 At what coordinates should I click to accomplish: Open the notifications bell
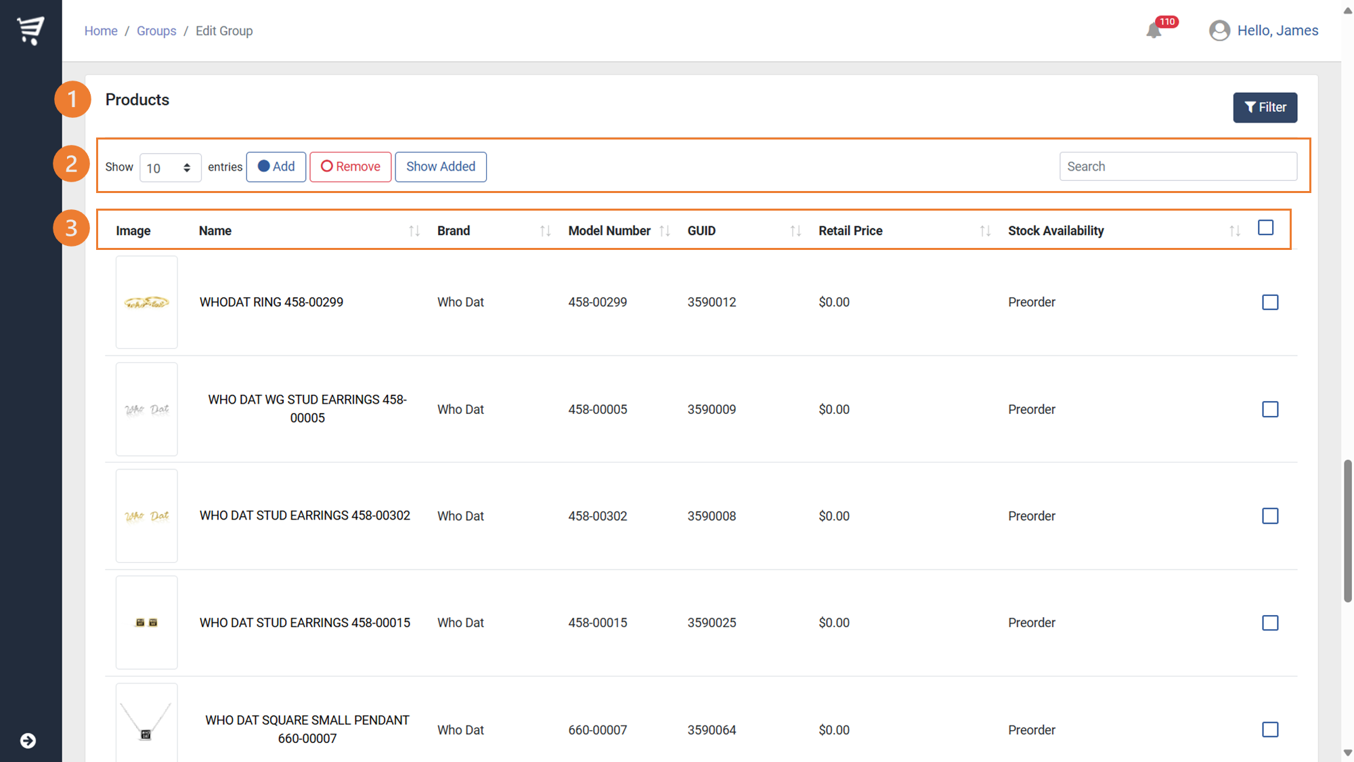pyautogui.click(x=1154, y=31)
